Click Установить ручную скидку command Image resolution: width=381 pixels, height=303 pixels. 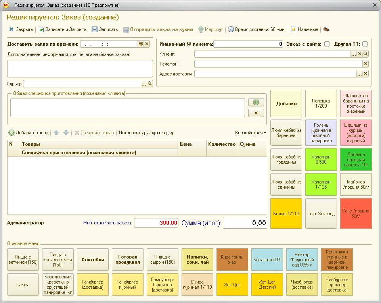point(146,133)
